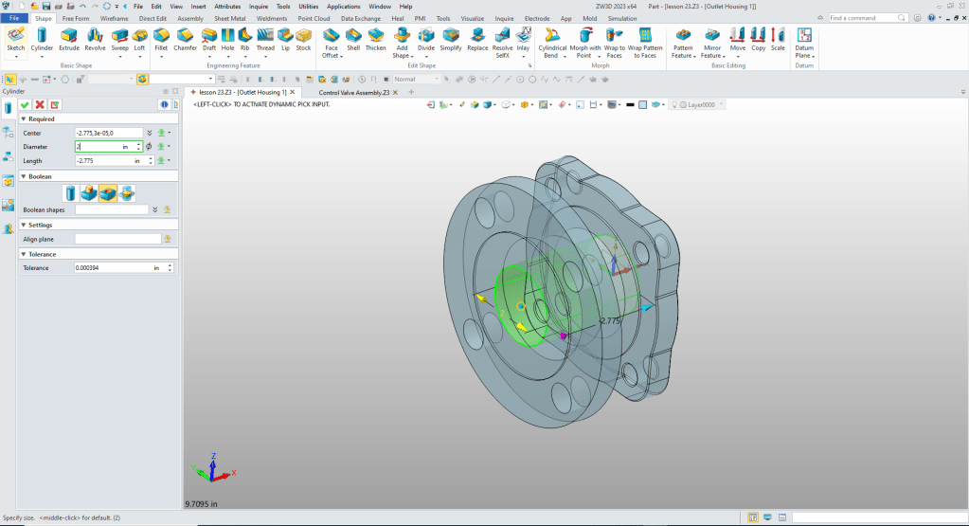The height and width of the screenshot is (526, 969).
Task: Select the Intersect boolean option
Action: coord(127,193)
